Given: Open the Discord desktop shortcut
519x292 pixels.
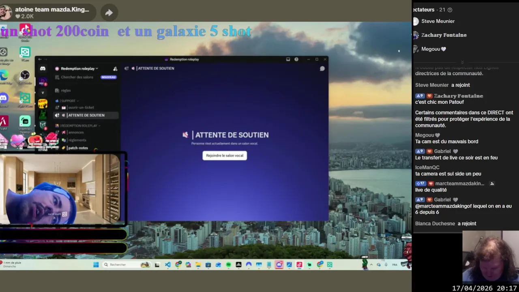Looking at the screenshot, I should pyautogui.click(x=4, y=99).
